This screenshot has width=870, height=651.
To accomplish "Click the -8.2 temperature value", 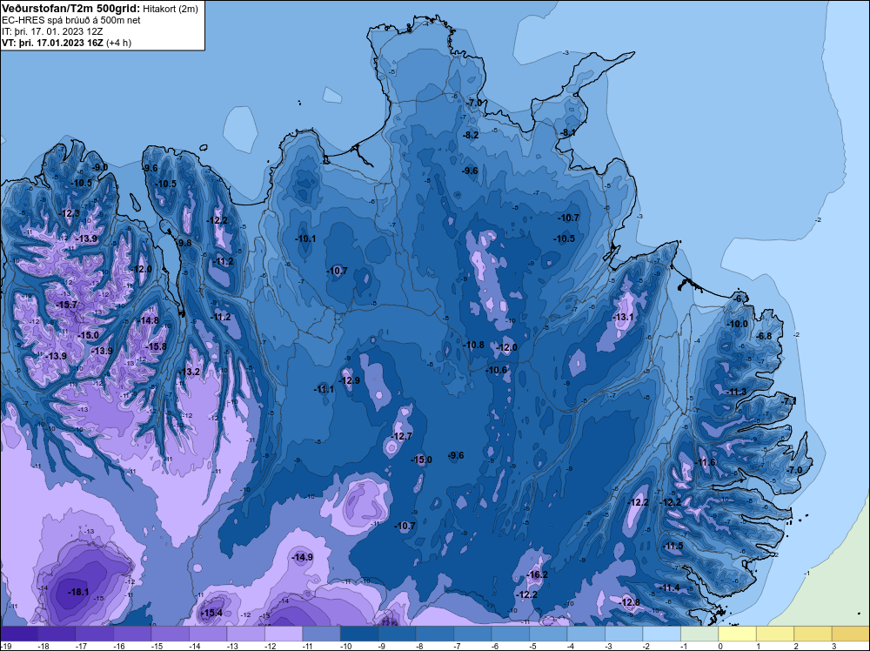I will point(471,136).
